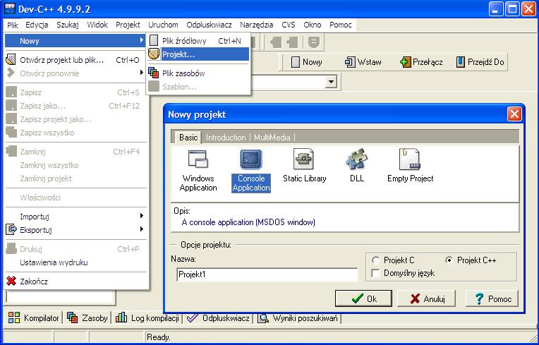Open the Uruchom menu
This screenshot has height=345, width=539.
point(163,25)
